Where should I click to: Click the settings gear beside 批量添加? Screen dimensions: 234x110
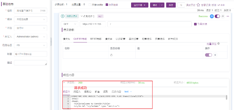[x=218, y=44]
